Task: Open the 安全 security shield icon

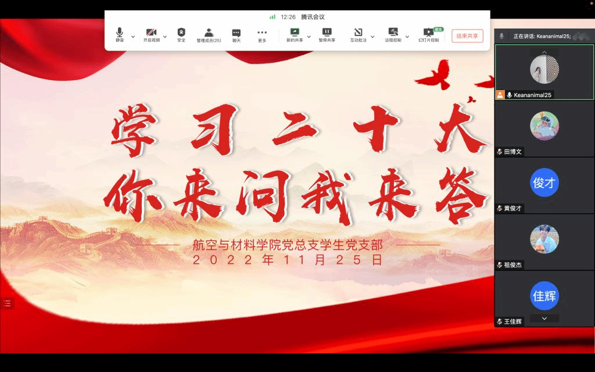Action: coord(181,35)
